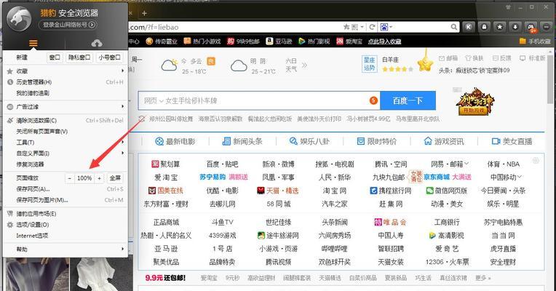Click the 明 阴 cloud icon
556x291 pixels.
(239, 65)
